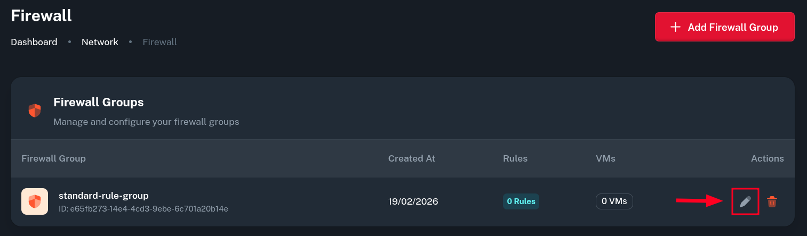Select the firewall group ID text

(x=143, y=209)
